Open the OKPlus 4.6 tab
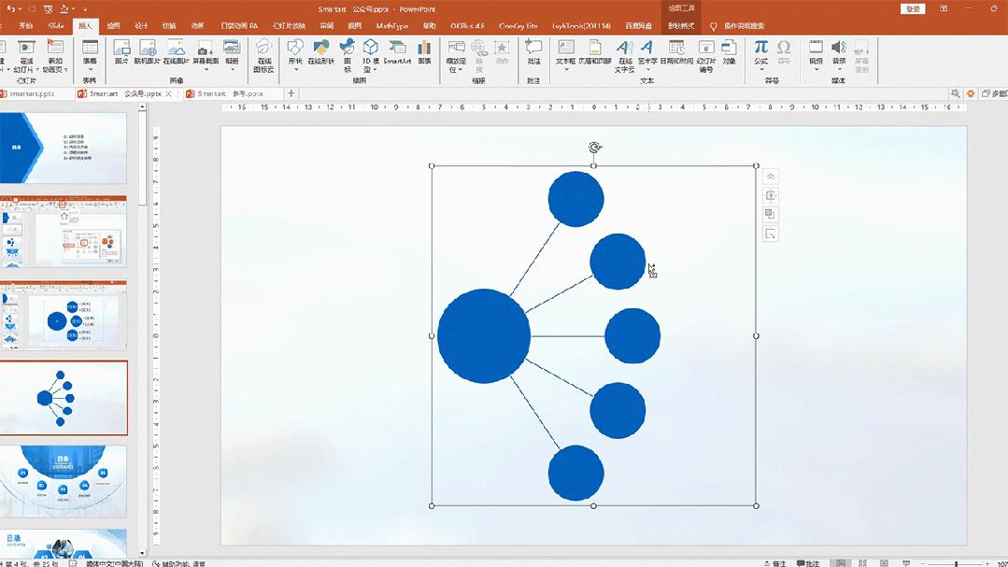Screen dimensions: 1008x567 (x=467, y=26)
